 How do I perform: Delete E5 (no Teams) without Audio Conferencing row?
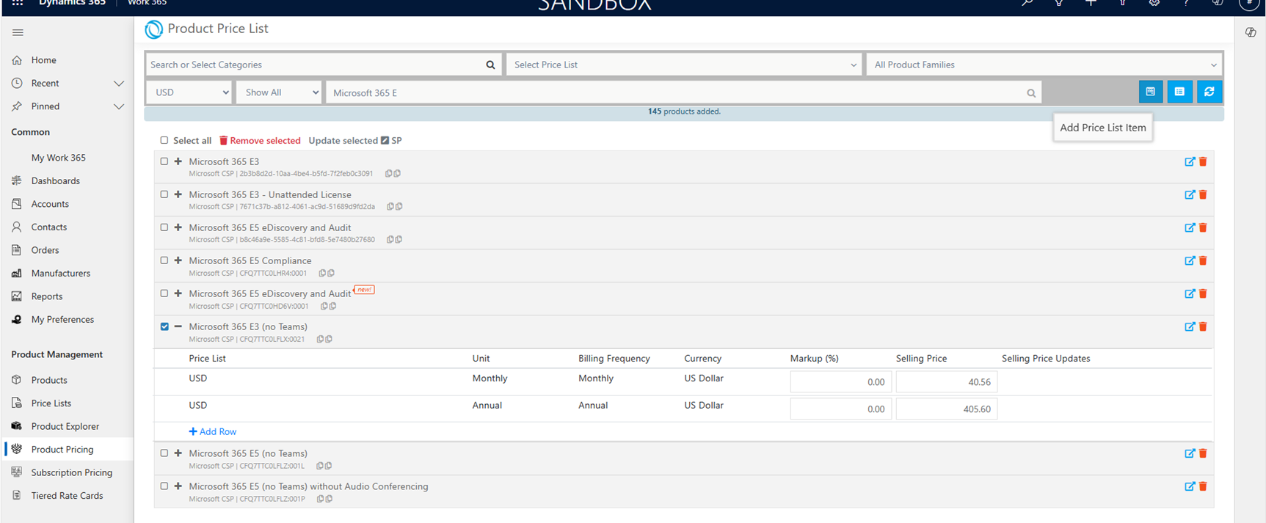click(x=1203, y=486)
